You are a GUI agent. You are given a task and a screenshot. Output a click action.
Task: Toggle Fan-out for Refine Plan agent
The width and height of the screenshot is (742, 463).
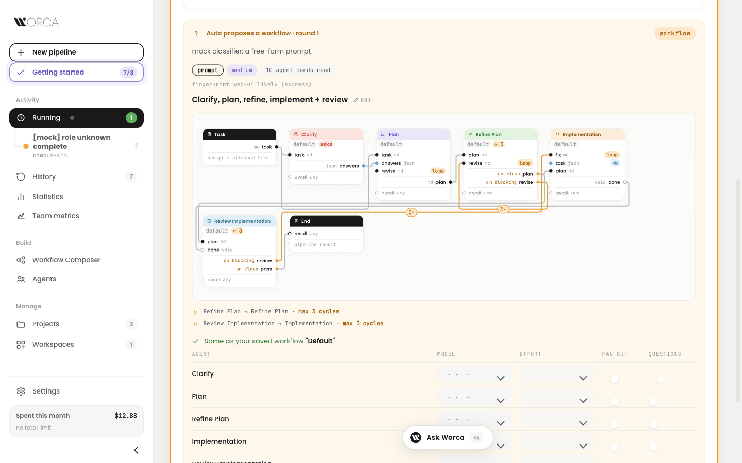[614, 424]
